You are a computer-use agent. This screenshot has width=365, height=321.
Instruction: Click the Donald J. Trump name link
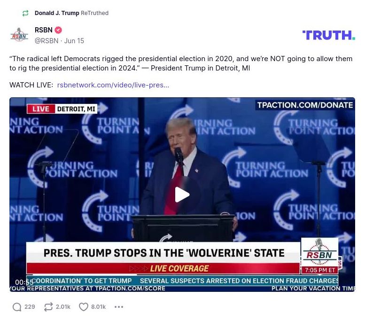tap(57, 13)
